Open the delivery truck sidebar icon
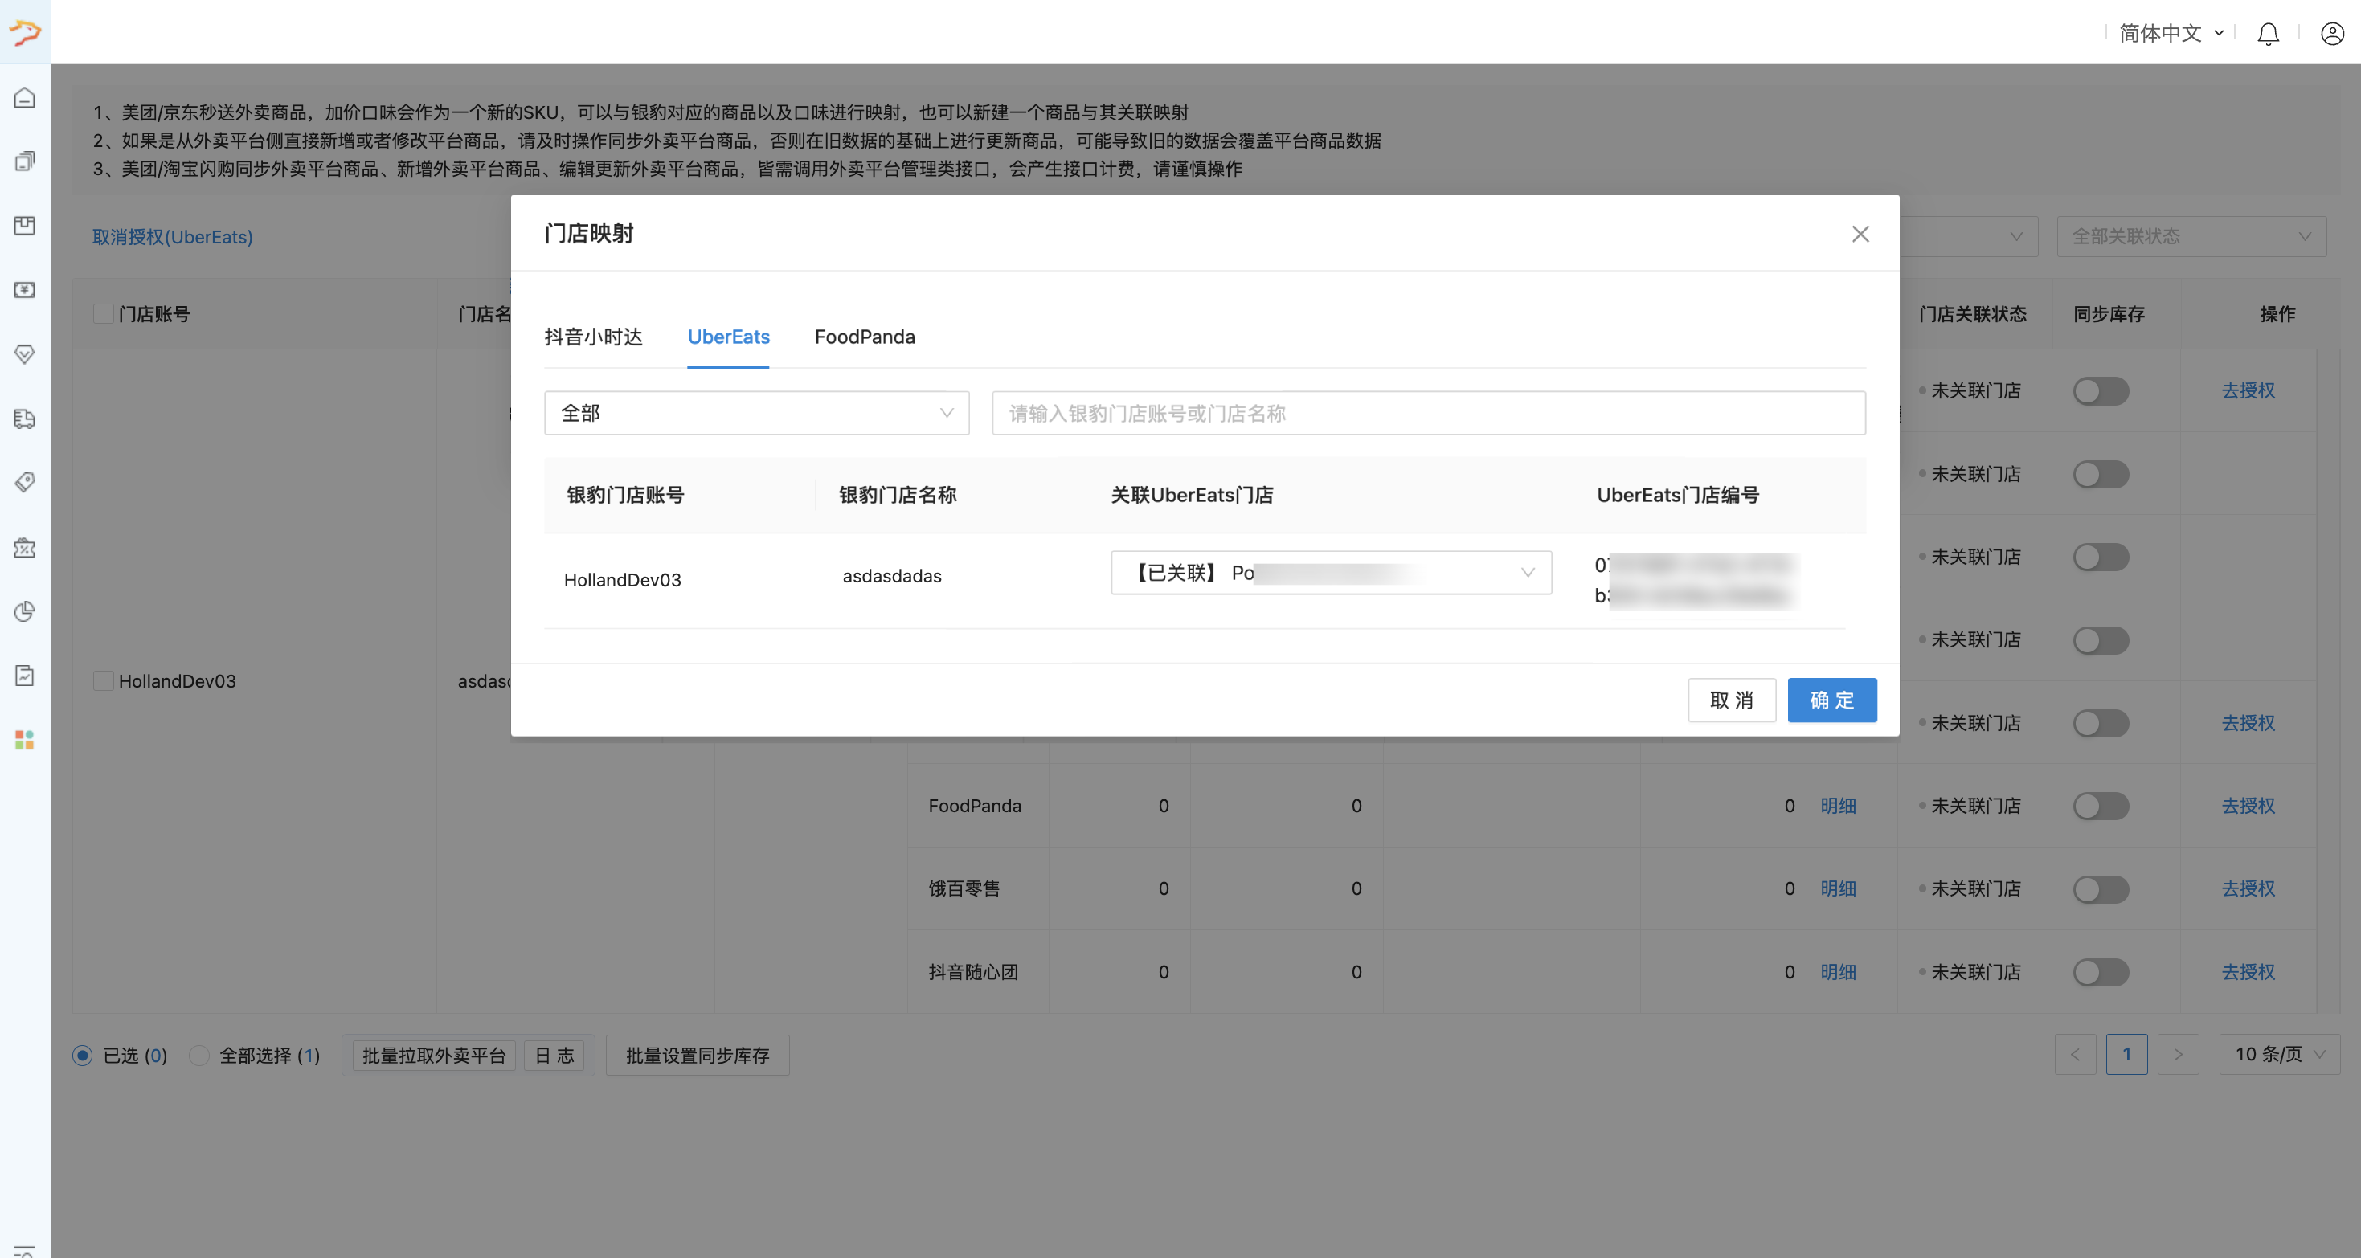2361x1258 pixels. 25,419
